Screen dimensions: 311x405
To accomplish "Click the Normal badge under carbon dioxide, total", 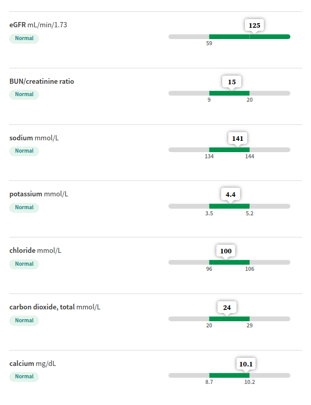I will pyautogui.click(x=24, y=321).
